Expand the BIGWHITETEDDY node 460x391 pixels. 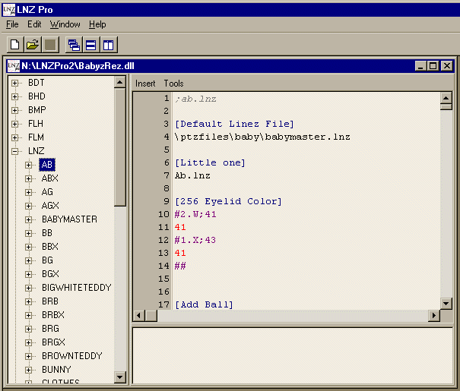click(28, 288)
